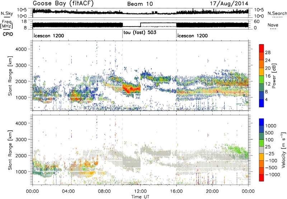Click the 'N.Search' legend label
Screen dimensions: 287x199
pos(277,13)
